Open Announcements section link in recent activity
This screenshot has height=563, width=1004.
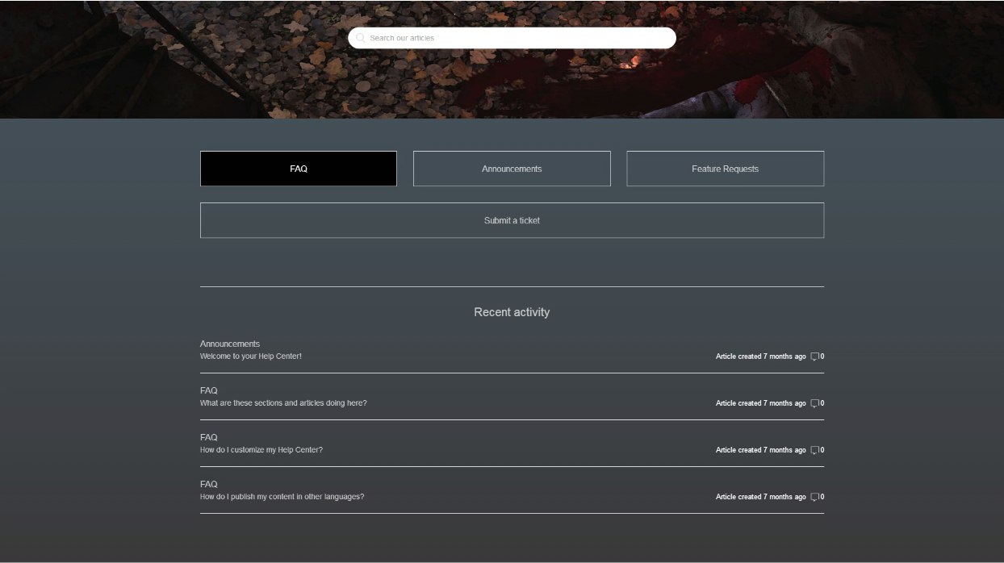pos(230,344)
